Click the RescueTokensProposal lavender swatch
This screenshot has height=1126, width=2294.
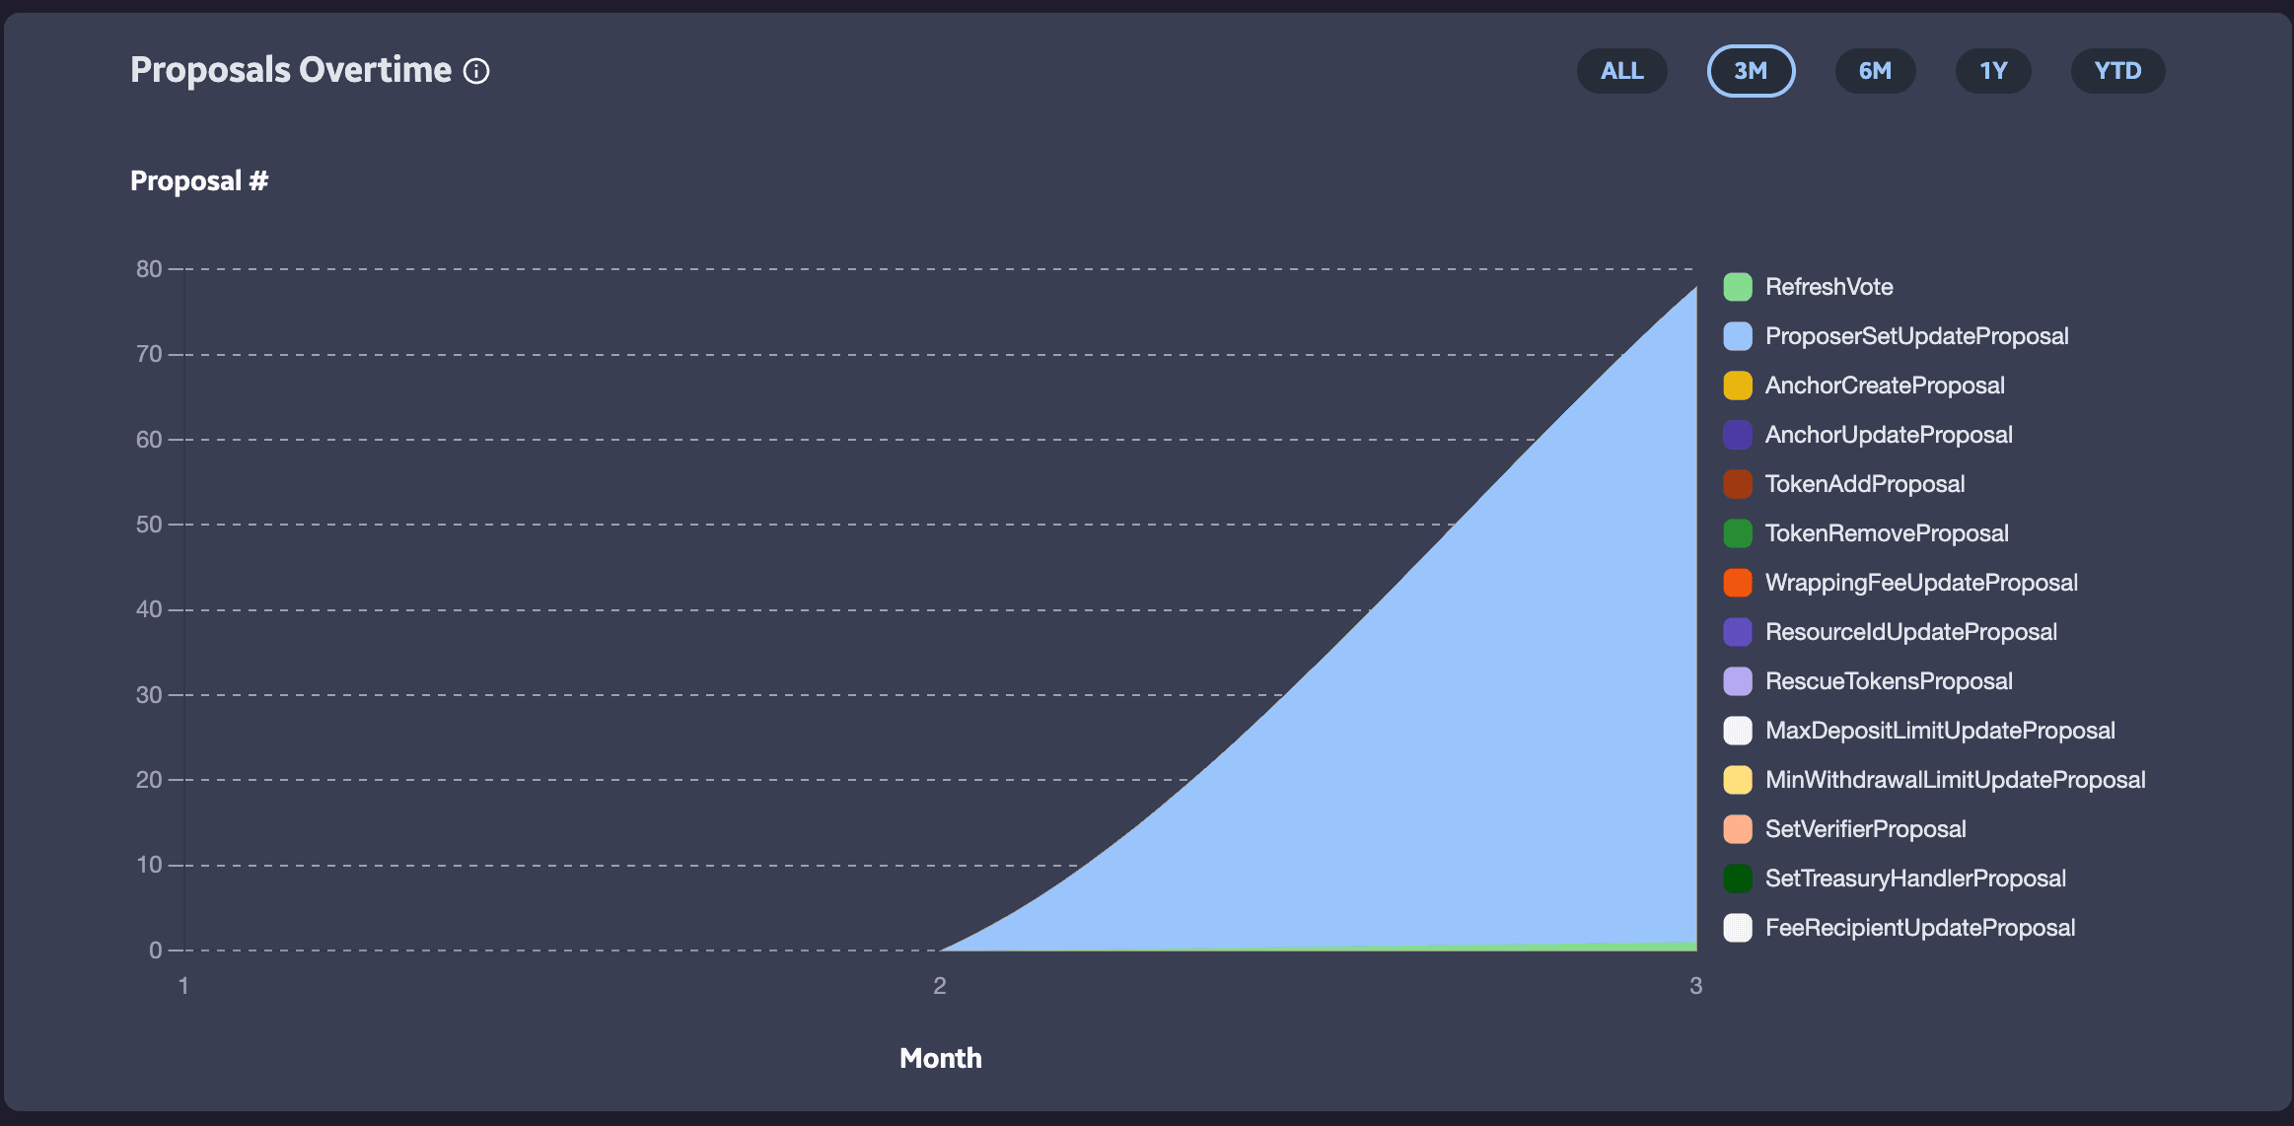pyautogui.click(x=1738, y=681)
